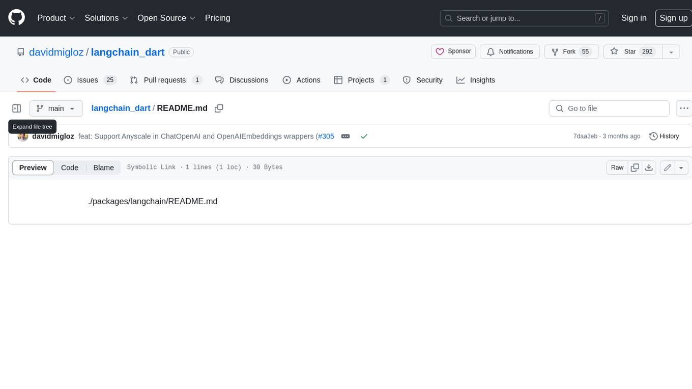Click the README.md file name in the breadcrumb

pos(182,108)
